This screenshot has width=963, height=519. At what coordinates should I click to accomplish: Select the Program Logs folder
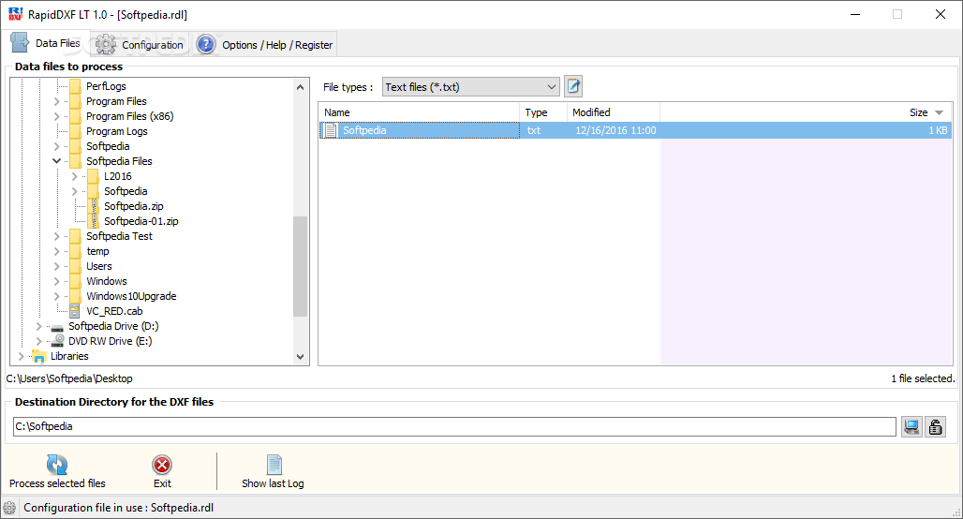pos(117,131)
